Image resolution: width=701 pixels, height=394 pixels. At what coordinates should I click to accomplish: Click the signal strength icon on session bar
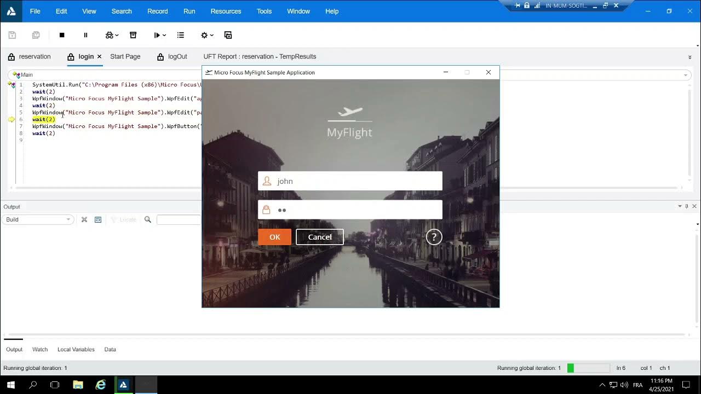[536, 5]
